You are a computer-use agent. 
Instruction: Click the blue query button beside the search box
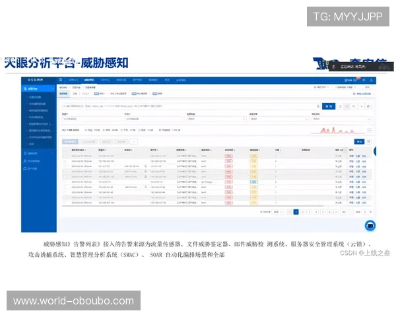tap(329, 106)
